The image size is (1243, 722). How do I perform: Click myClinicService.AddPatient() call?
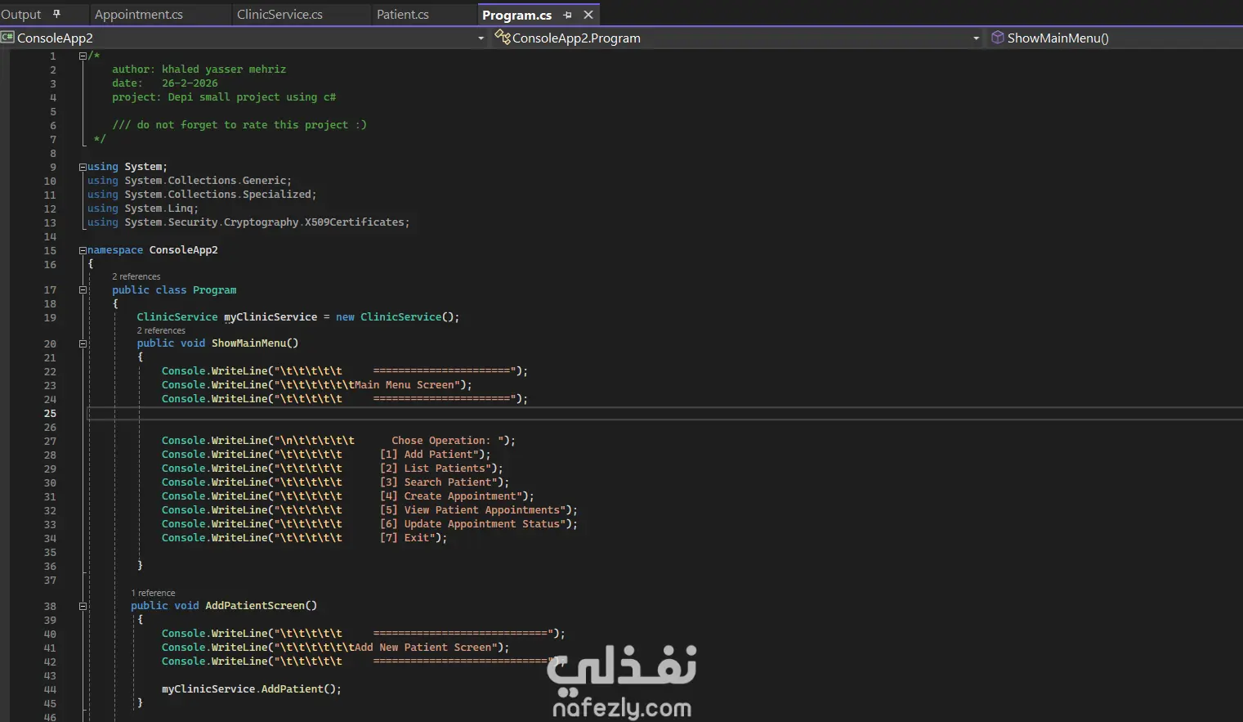(x=251, y=689)
